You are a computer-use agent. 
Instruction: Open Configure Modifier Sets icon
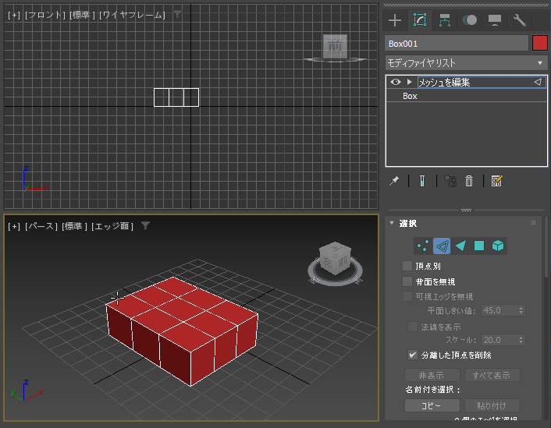pos(496,181)
